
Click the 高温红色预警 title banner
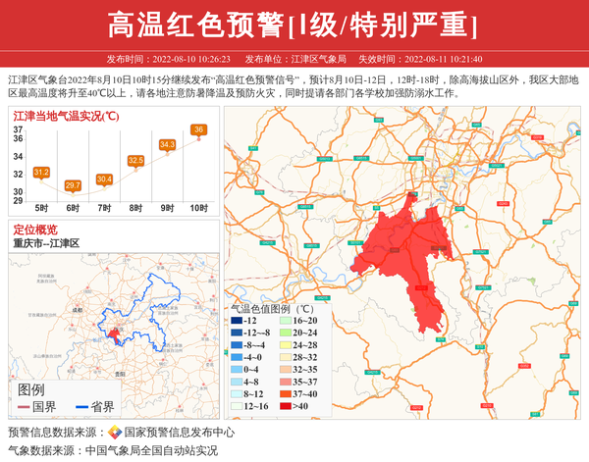294,24
